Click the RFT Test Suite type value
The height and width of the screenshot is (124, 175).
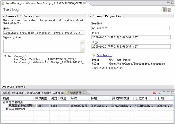pyautogui.click(x=120, y=60)
